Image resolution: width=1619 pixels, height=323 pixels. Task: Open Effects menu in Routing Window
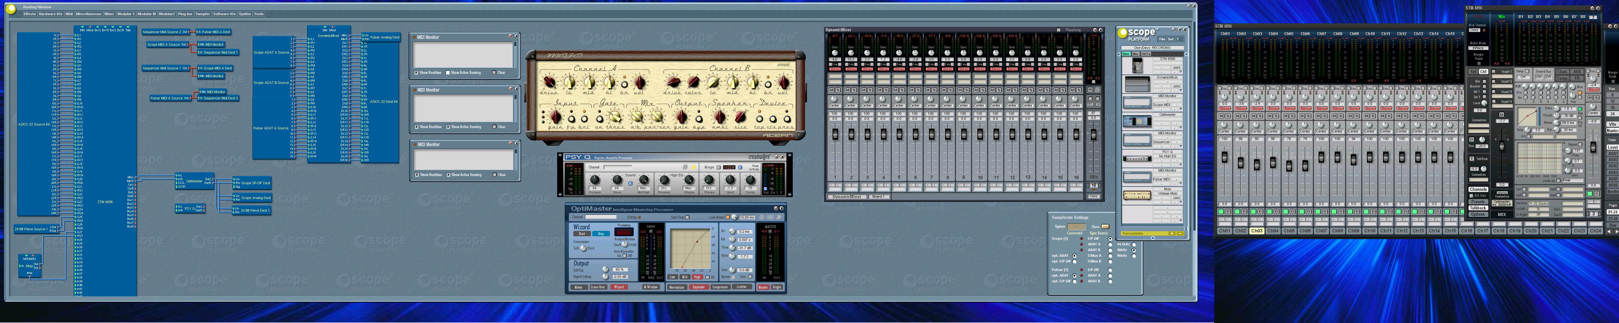coord(29,14)
